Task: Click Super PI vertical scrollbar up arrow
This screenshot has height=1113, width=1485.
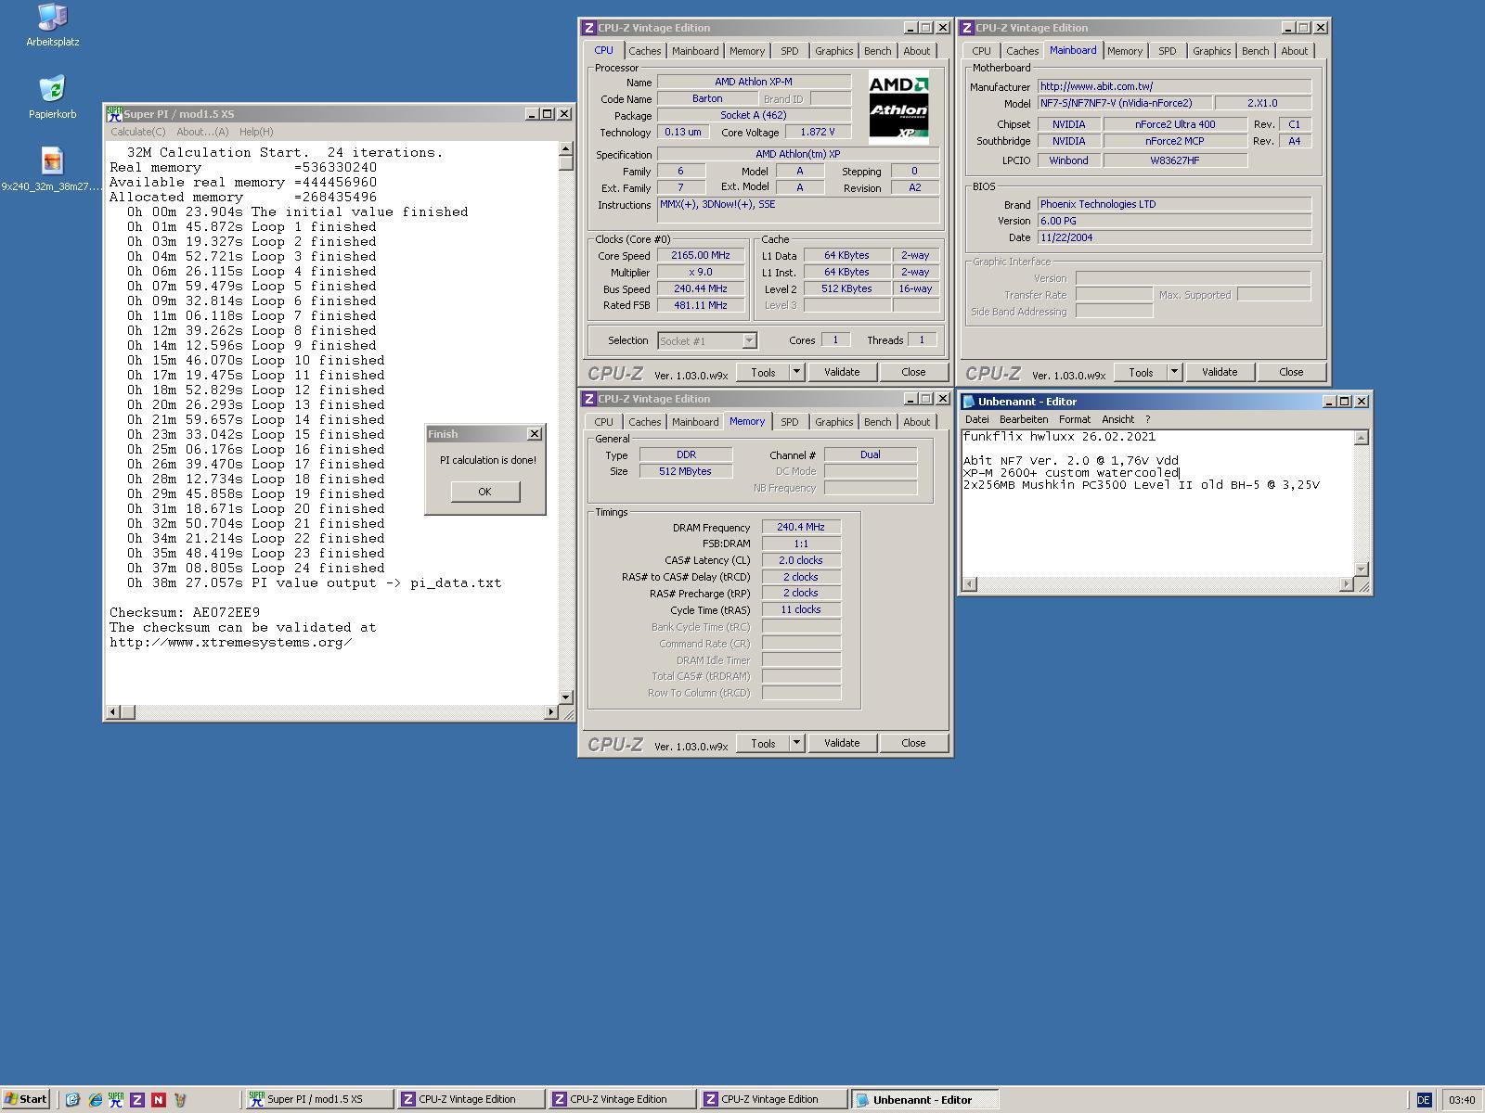Action: point(566,148)
